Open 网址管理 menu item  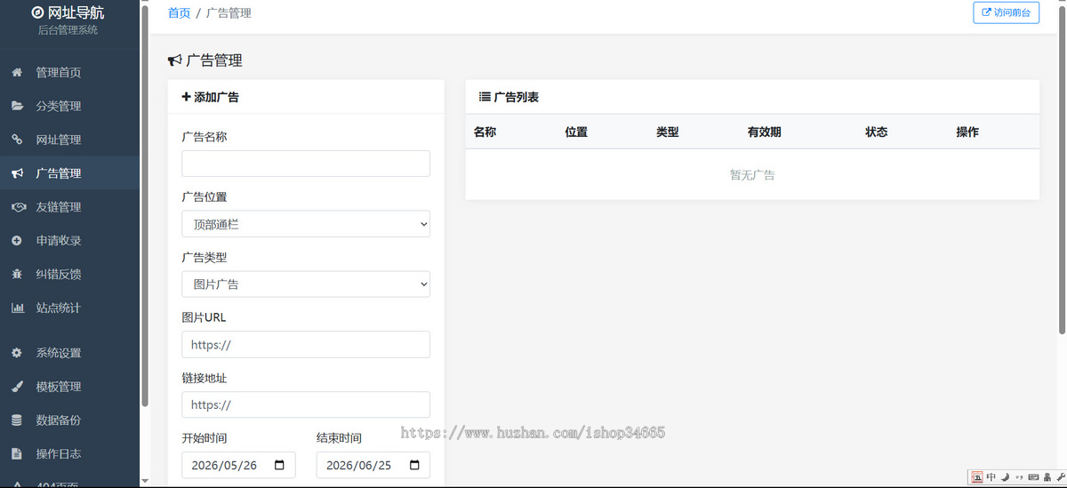[69, 140]
